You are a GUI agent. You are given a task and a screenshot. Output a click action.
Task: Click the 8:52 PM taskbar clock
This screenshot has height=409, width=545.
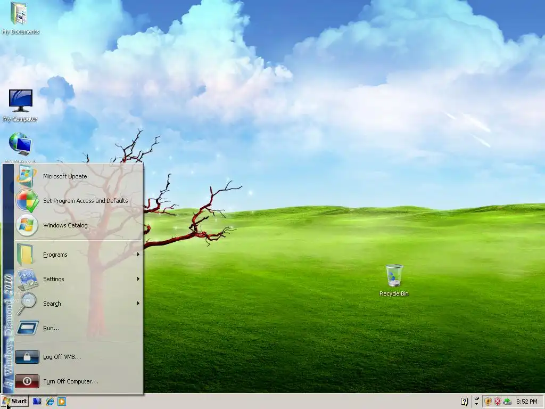[x=527, y=402]
